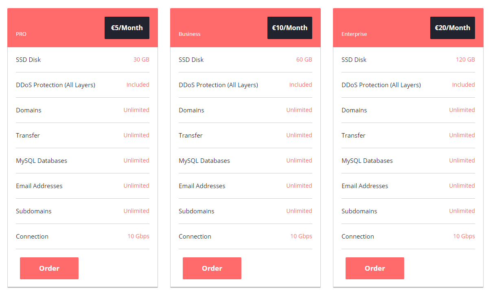
Task: Click the 60 GB SSD Disk value
Action: 304,59
